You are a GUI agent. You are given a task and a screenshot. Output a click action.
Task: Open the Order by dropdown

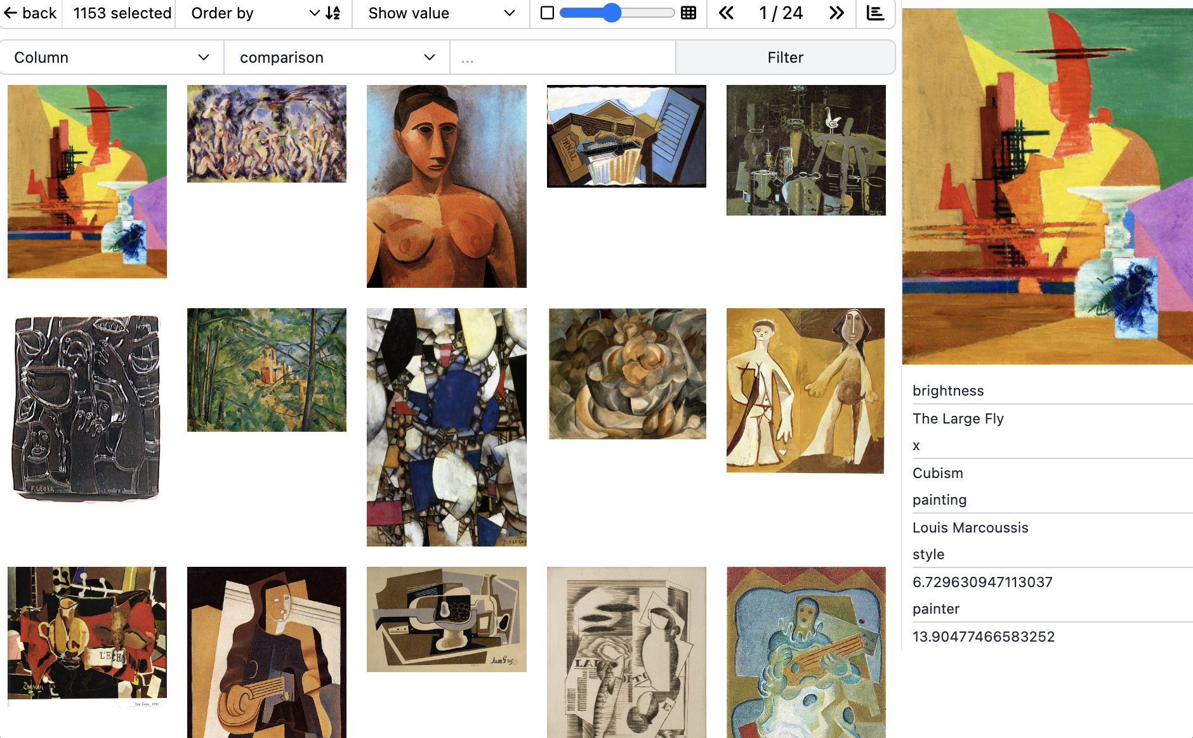pyautogui.click(x=255, y=13)
